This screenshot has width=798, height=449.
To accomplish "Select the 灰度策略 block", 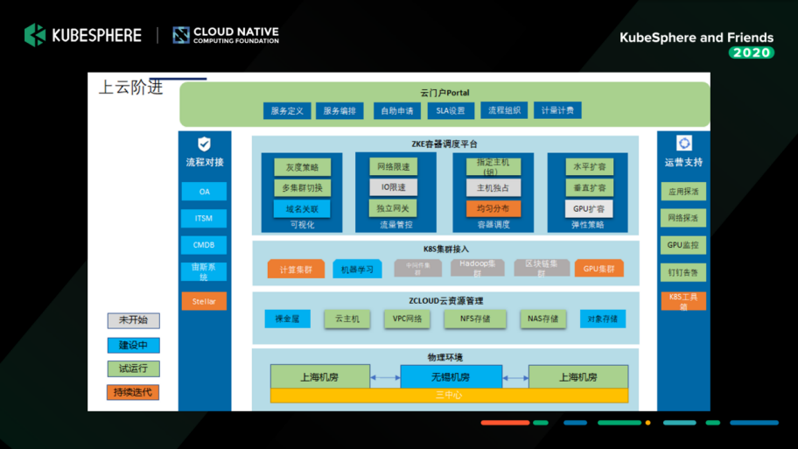I will tap(302, 167).
